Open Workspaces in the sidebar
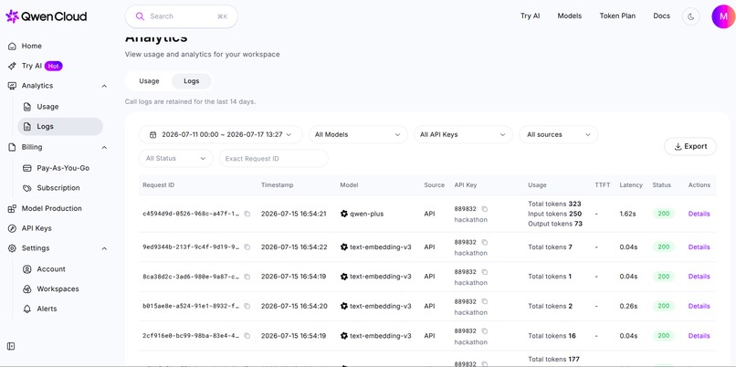Screen dimensions: 736x367 (x=58, y=289)
